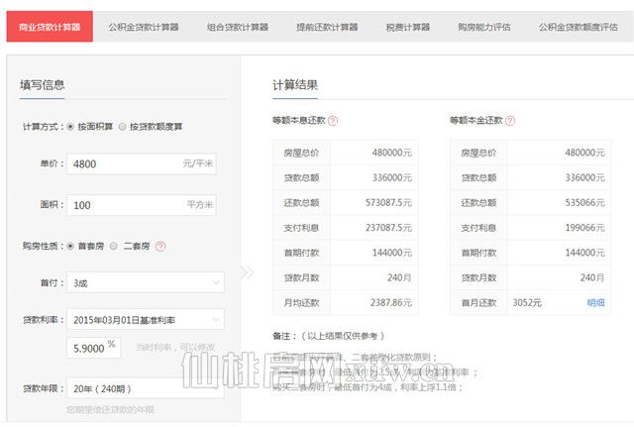This screenshot has height=427, width=634.
Task: Click the 面积 input field showing 100
Action: point(141,205)
